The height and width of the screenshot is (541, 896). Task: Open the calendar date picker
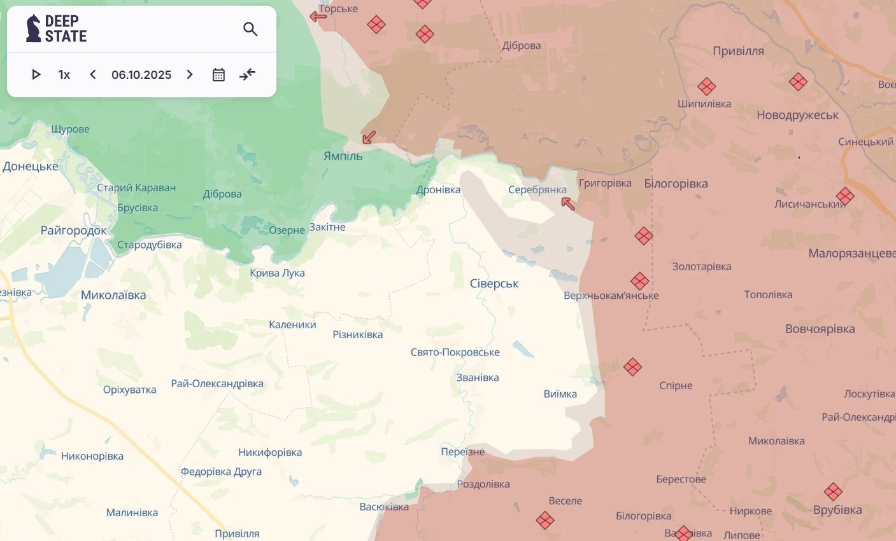pos(218,75)
